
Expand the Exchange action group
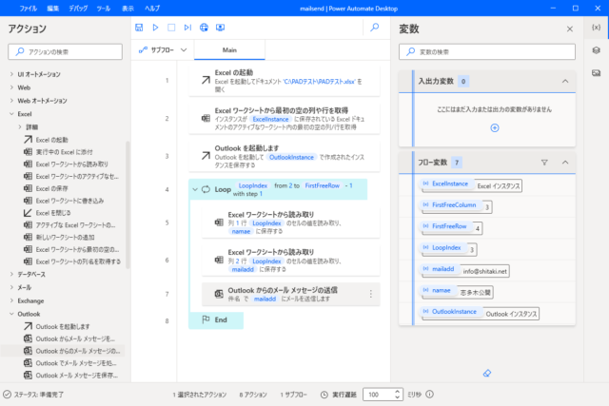pyautogui.click(x=11, y=300)
